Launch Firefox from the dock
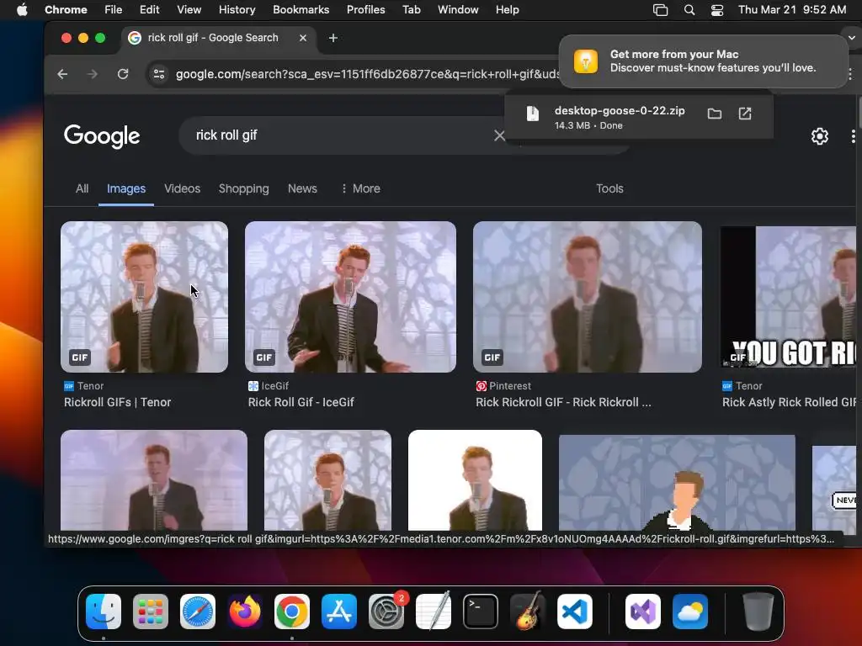 click(245, 612)
